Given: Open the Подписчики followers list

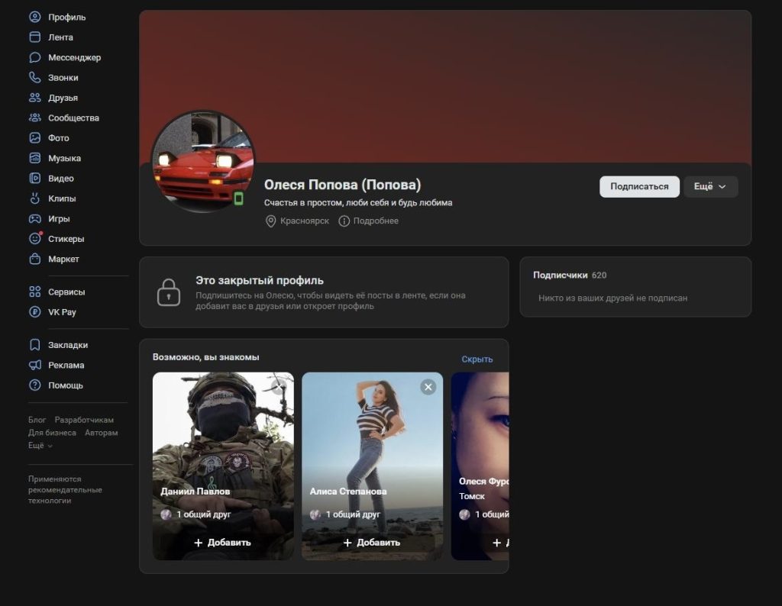Looking at the screenshot, I should tap(560, 276).
